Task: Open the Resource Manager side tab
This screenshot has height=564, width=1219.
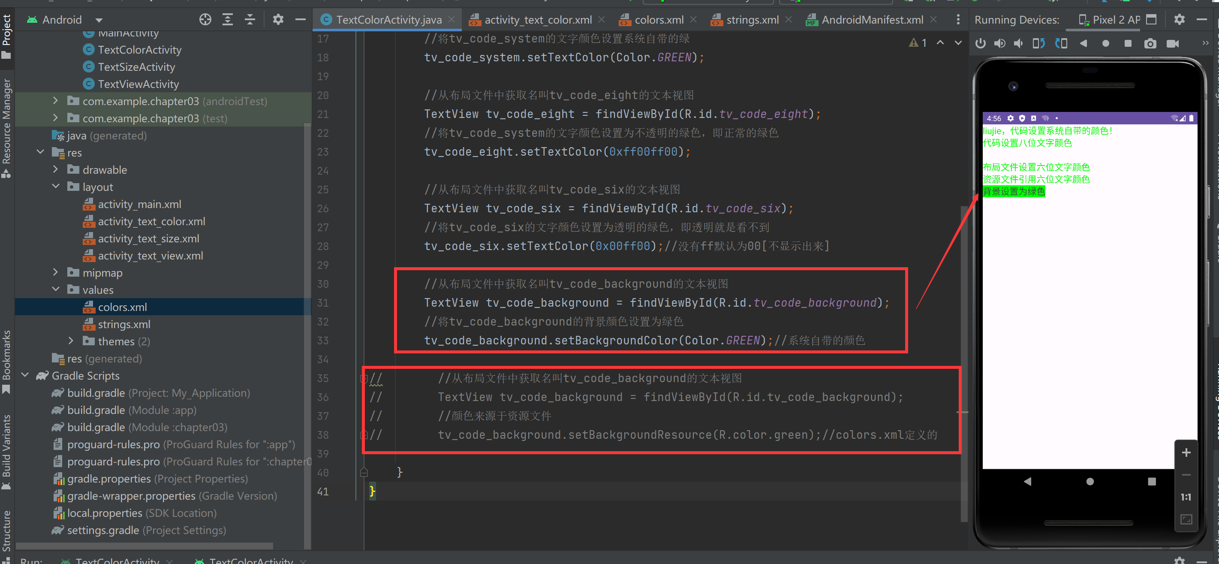Action: tap(6, 128)
